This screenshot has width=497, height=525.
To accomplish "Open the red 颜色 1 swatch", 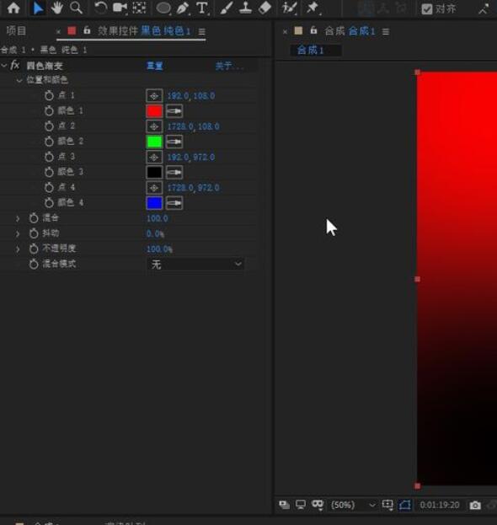I will pyautogui.click(x=154, y=111).
